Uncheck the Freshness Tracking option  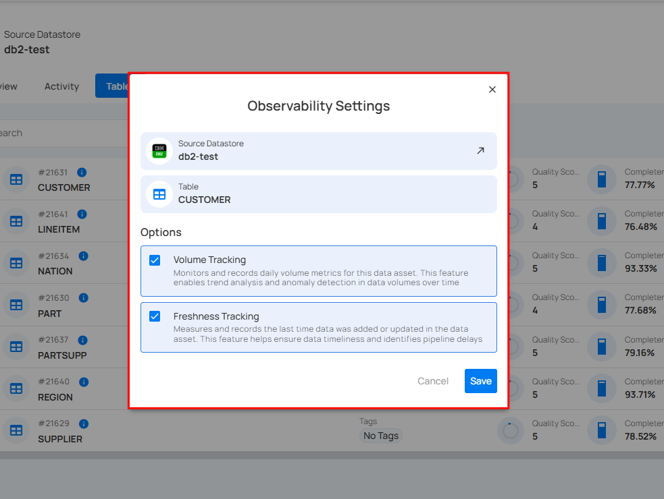[154, 316]
